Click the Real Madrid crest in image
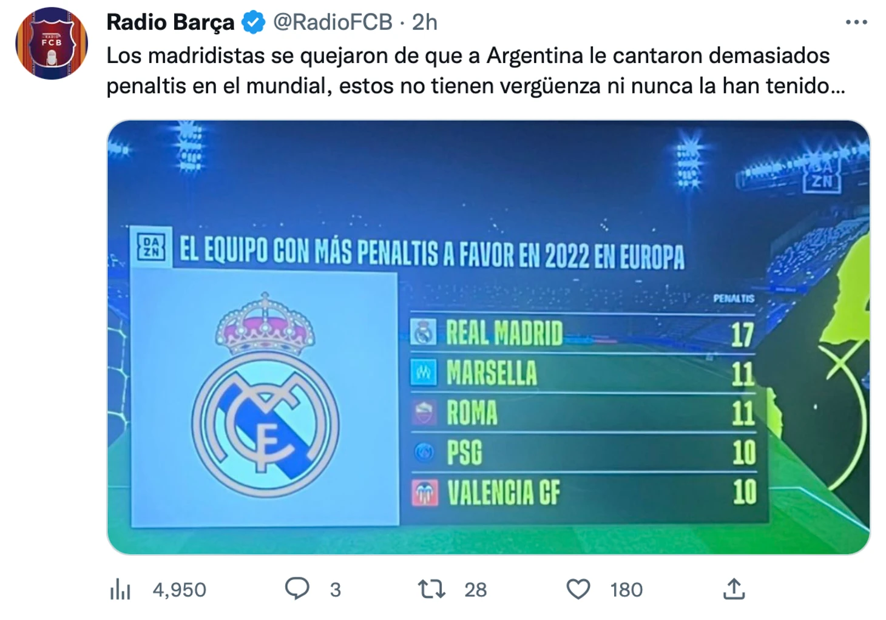 coord(265,394)
